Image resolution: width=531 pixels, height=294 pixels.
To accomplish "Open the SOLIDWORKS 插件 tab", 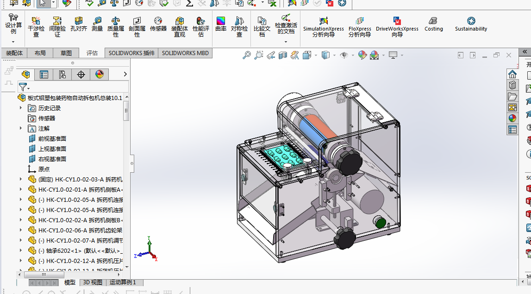I will point(131,53).
